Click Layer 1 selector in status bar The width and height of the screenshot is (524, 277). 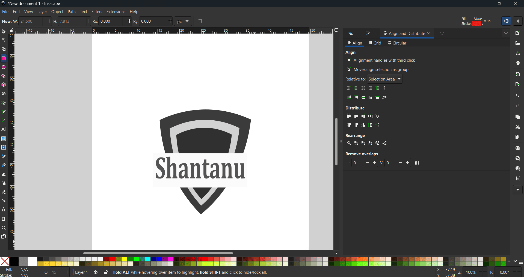(x=81, y=272)
